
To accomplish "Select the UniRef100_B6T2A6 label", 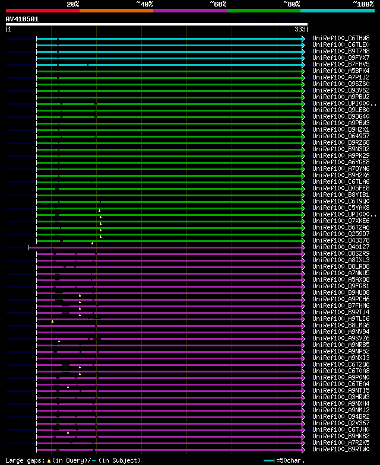I will (x=341, y=228).
